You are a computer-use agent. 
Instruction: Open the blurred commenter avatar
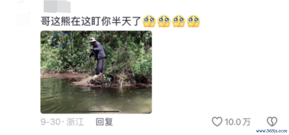23,20
